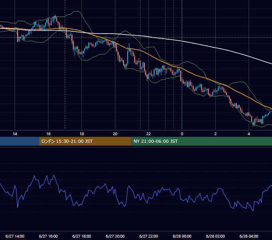272x240 pixels.
Task: Click the '2' hour label on chart axis
Action: [x=216, y=134]
